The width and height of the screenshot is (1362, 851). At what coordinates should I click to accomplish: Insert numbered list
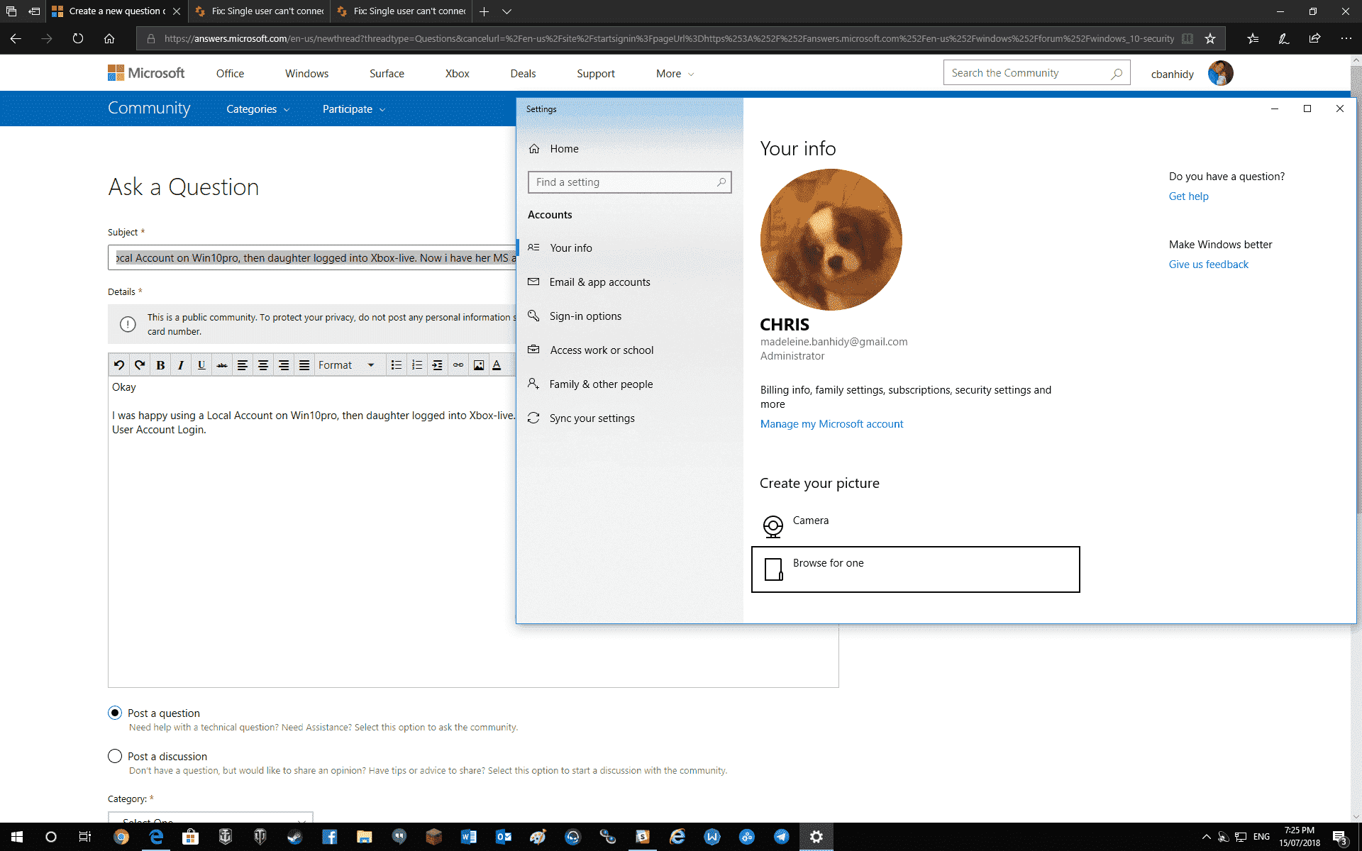coord(417,365)
